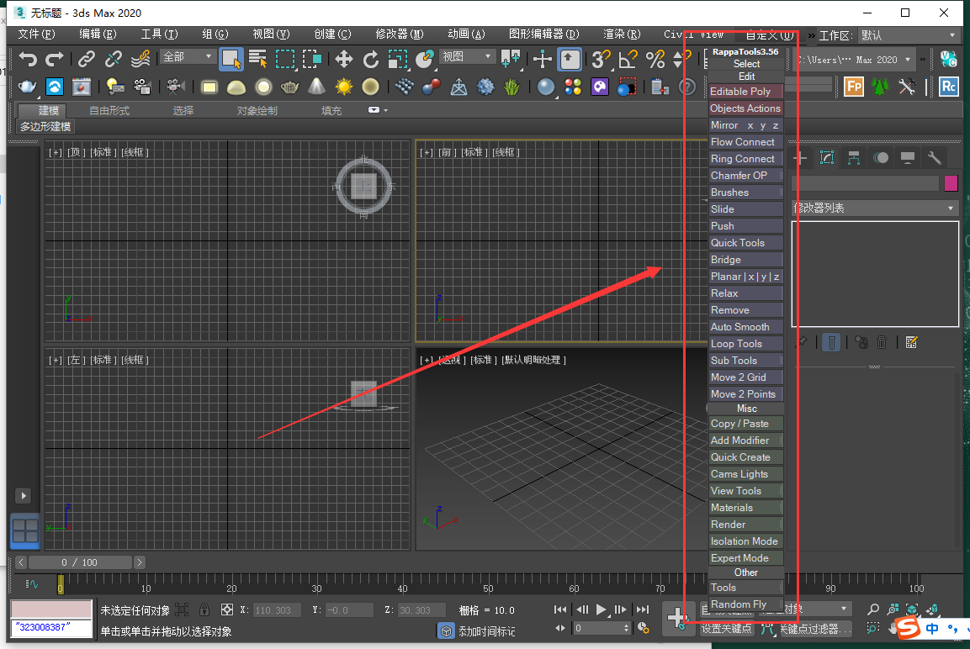970x649 pixels.
Task: Open the 工作区 默认 workspace dropdown
Action: click(x=908, y=35)
